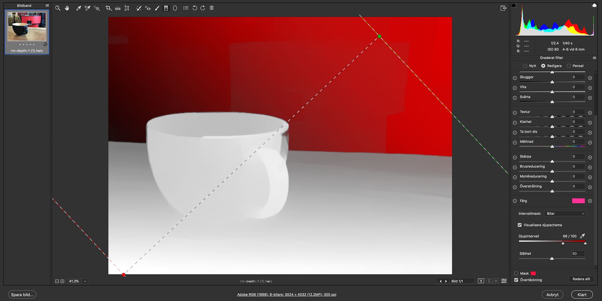Viewport: 602px width, 301px height.
Task: Increase Mättnad with plus button
Action: [x=590, y=142]
